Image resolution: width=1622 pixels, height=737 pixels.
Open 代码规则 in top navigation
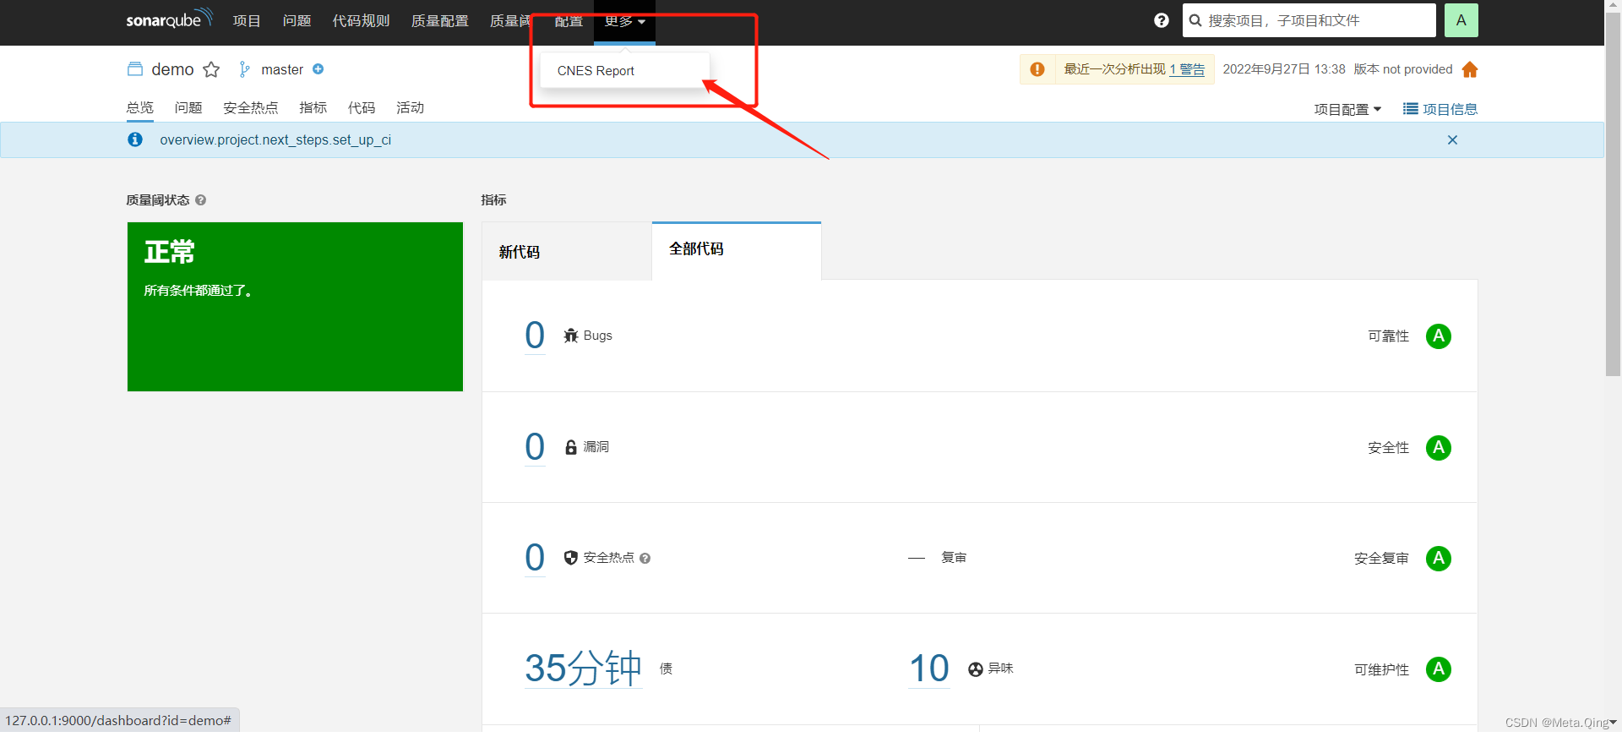(361, 20)
